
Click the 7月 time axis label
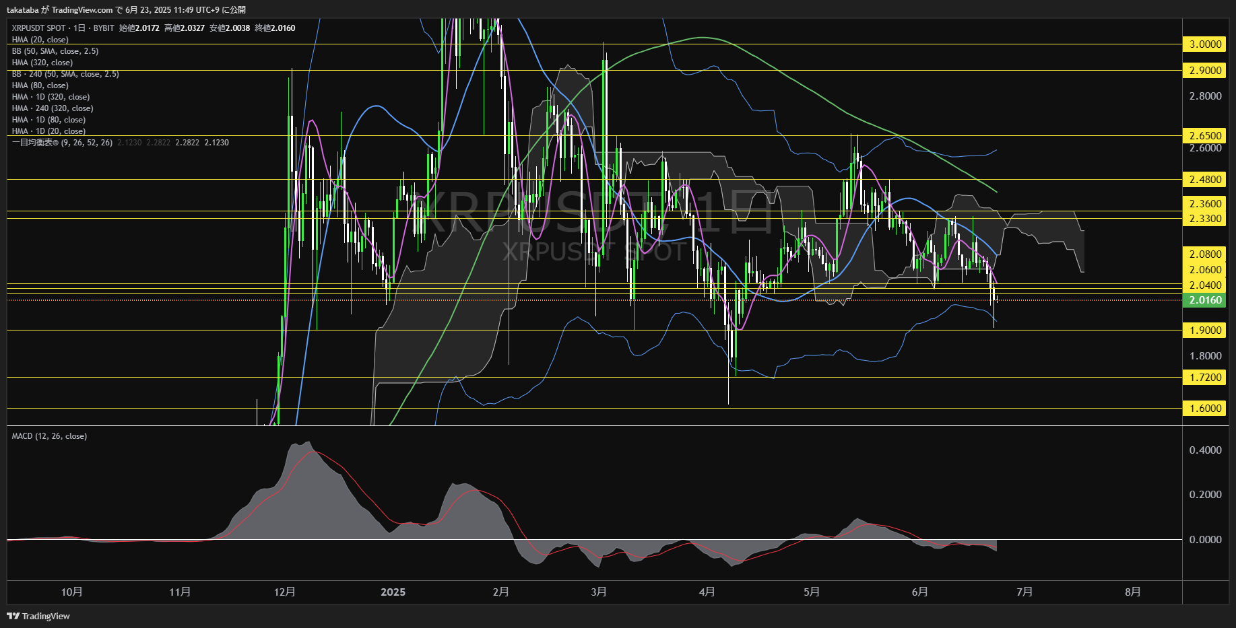1024,592
